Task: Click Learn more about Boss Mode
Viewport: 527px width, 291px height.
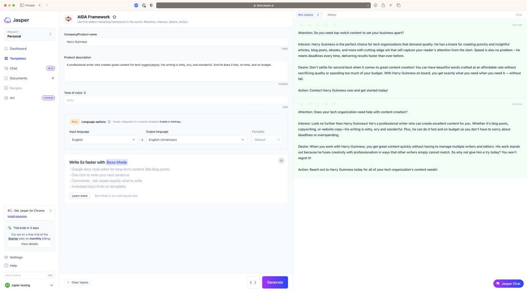Action: (79, 196)
